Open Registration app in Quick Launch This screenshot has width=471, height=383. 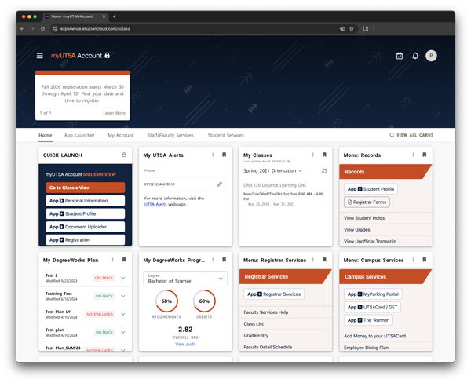[x=86, y=239]
